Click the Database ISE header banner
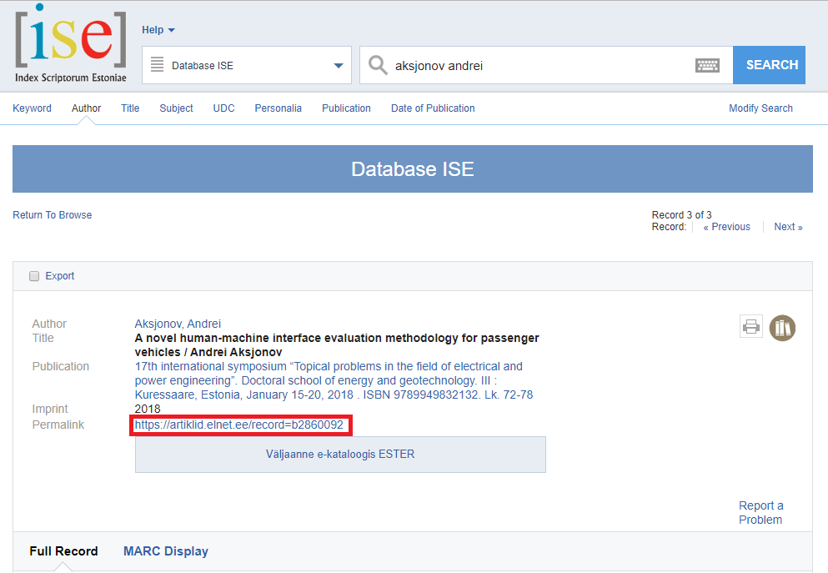Viewport: 828px width, 573px height. (x=413, y=169)
